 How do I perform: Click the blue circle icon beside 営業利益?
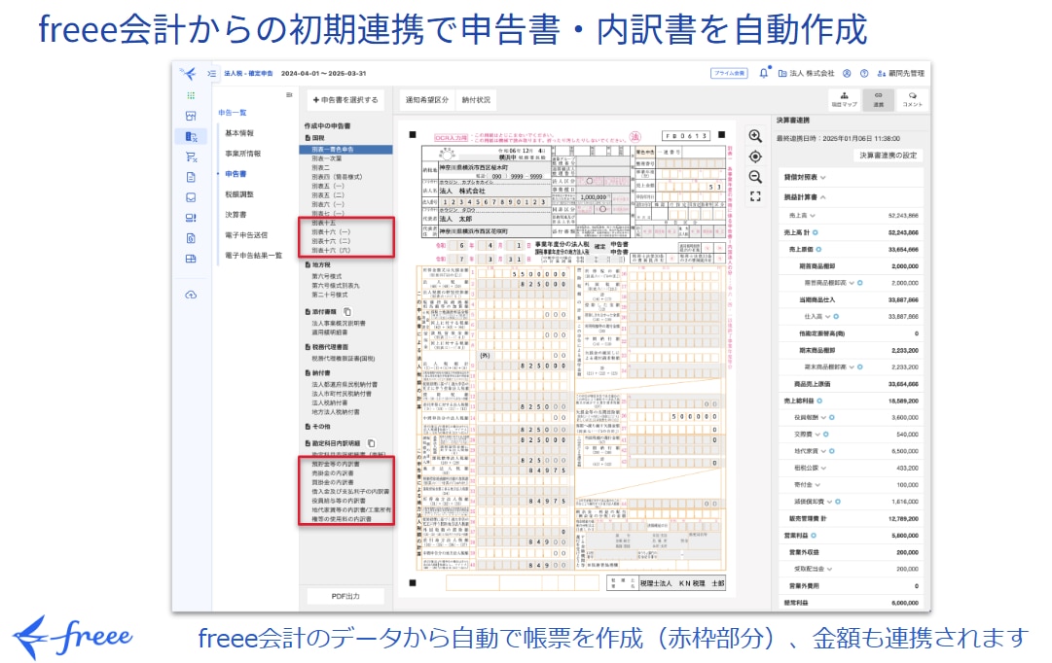tap(814, 536)
